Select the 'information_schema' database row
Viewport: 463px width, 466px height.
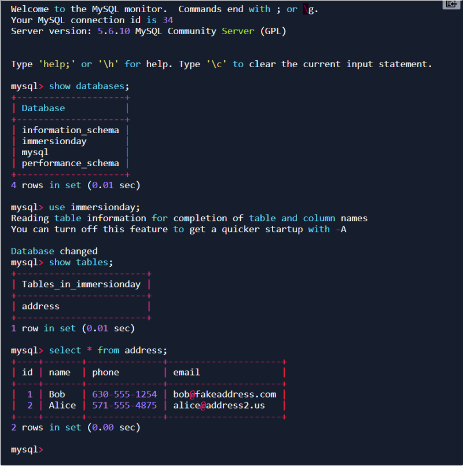(71, 130)
